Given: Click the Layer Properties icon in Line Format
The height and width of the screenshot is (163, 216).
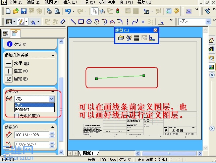Looking at the screenshot, I should point(121,38).
